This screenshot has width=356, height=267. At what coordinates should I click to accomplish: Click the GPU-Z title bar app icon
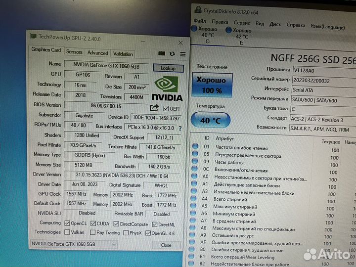click(33, 36)
